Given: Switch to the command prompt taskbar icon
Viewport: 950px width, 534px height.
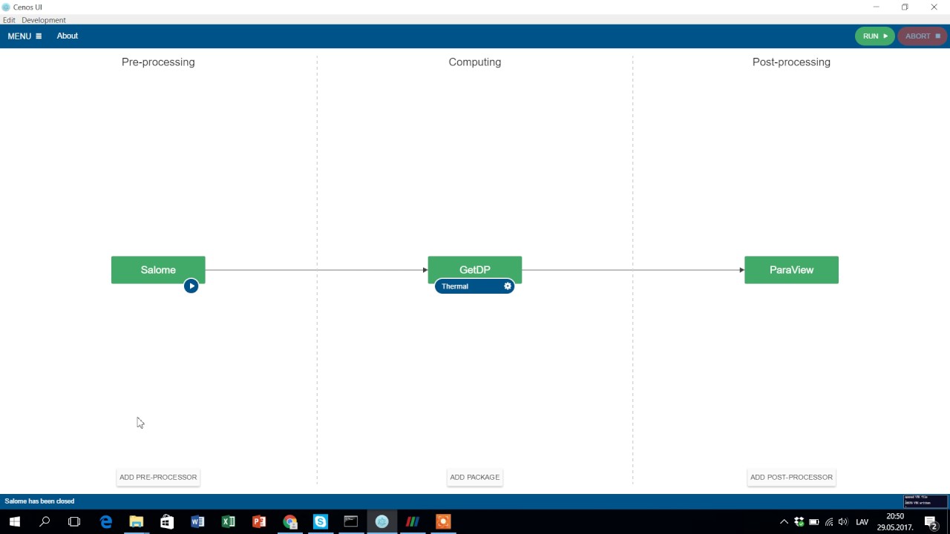Looking at the screenshot, I should tap(351, 521).
